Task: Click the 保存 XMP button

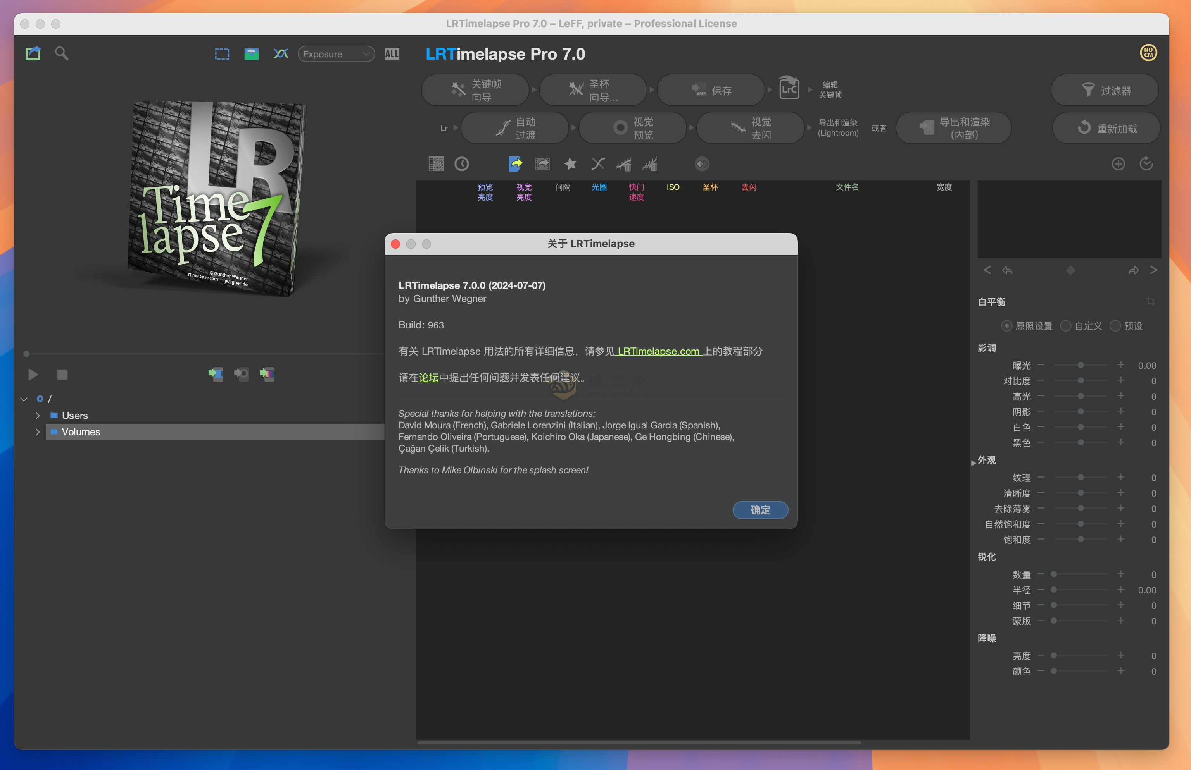Action: click(x=711, y=90)
